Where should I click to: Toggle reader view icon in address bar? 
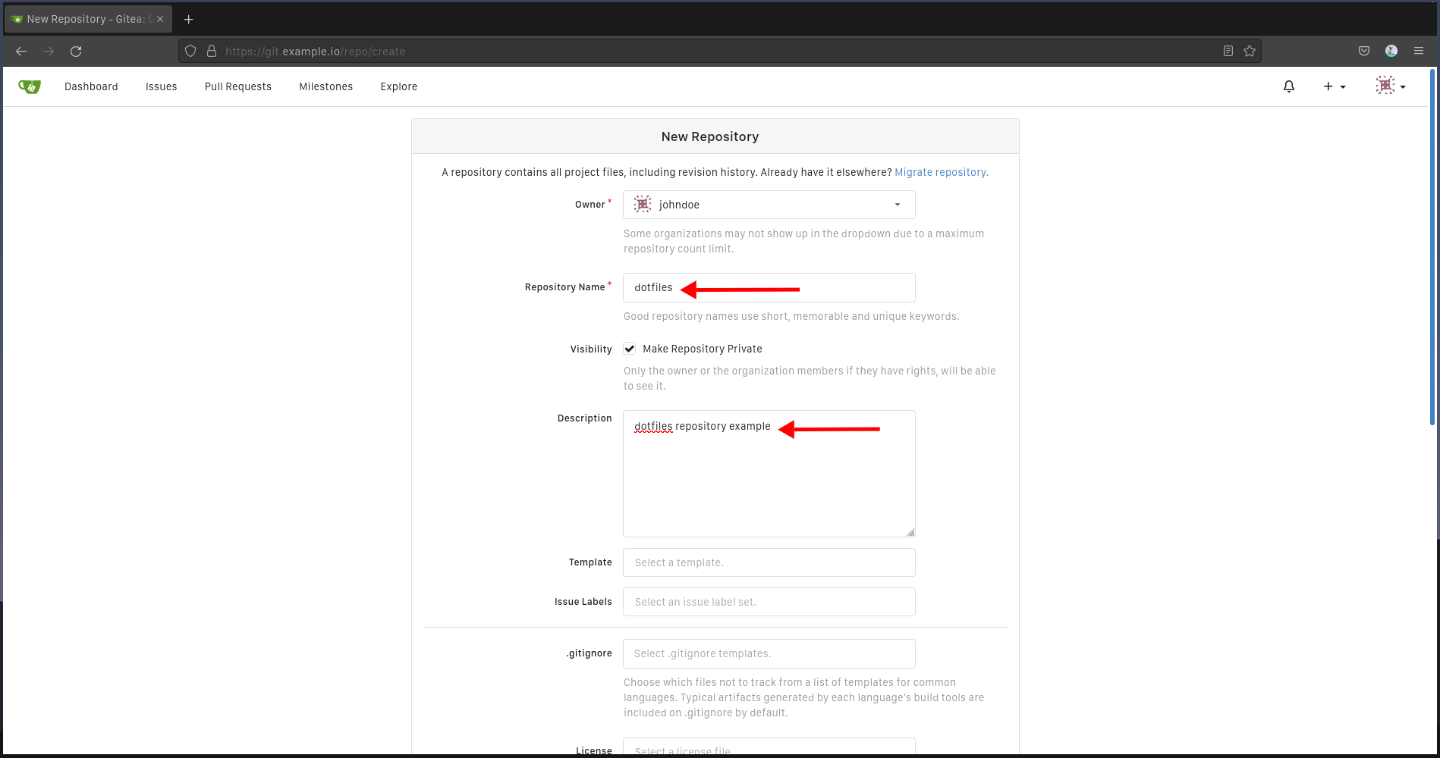[x=1228, y=52]
